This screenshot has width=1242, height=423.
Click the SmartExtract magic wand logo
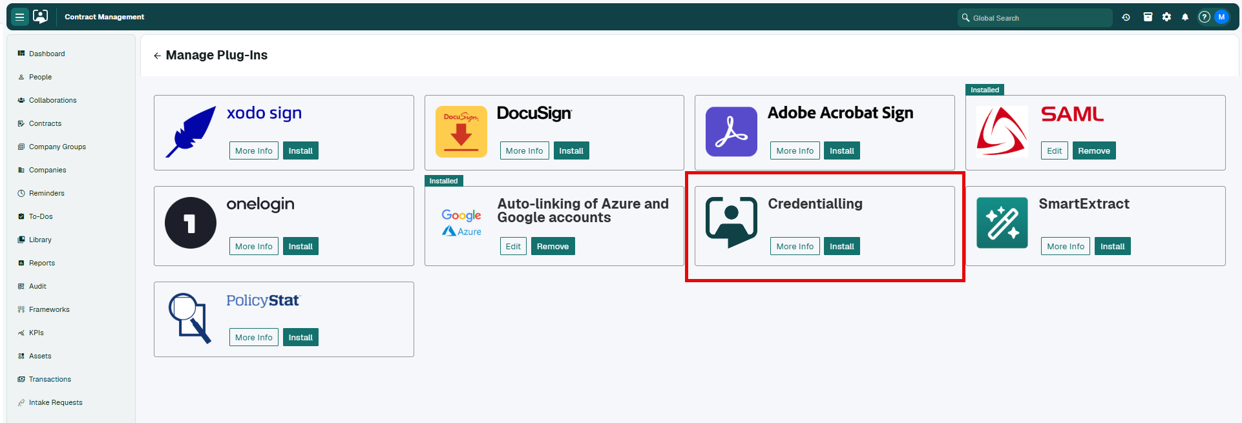click(1002, 223)
